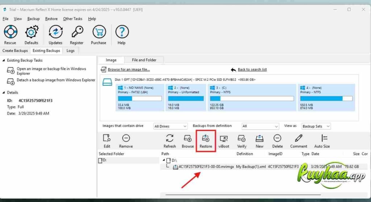Collapse the Details section

4,93
